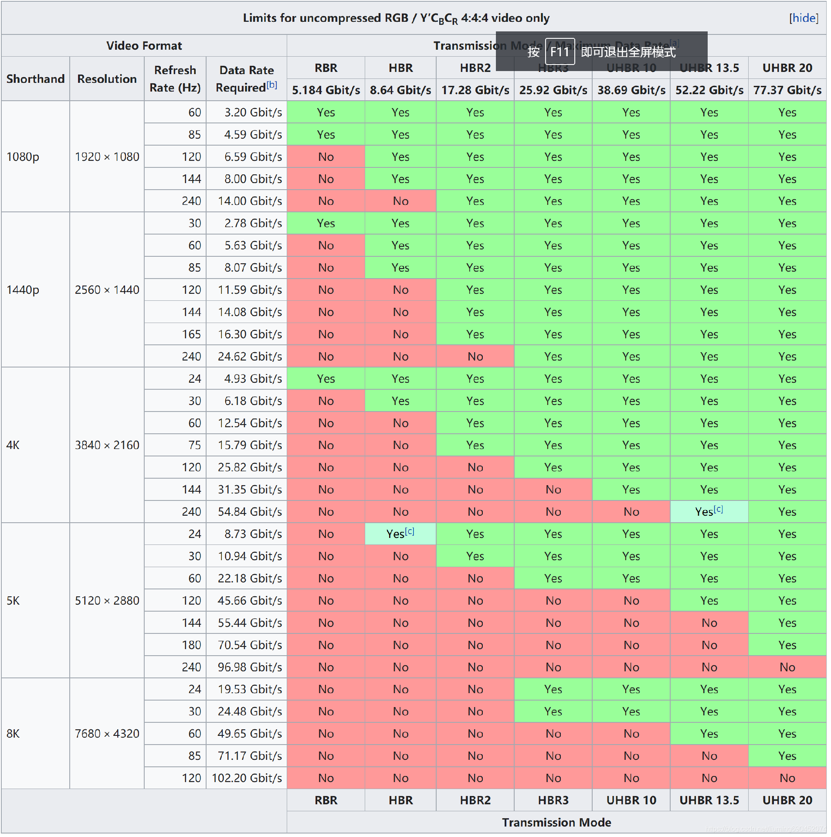Click the 45.66 Gbit/s cell
This screenshot has height=837, width=831.
click(246, 600)
